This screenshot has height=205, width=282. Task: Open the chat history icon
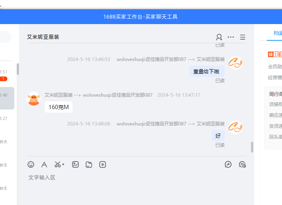(x=242, y=164)
